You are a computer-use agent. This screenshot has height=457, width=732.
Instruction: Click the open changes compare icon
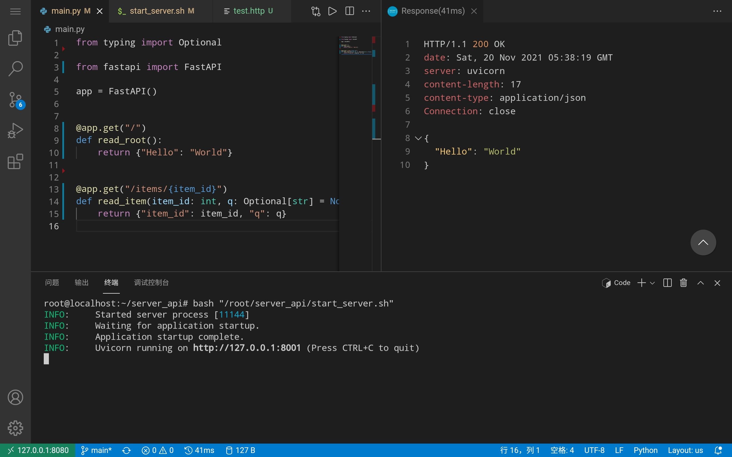315,11
